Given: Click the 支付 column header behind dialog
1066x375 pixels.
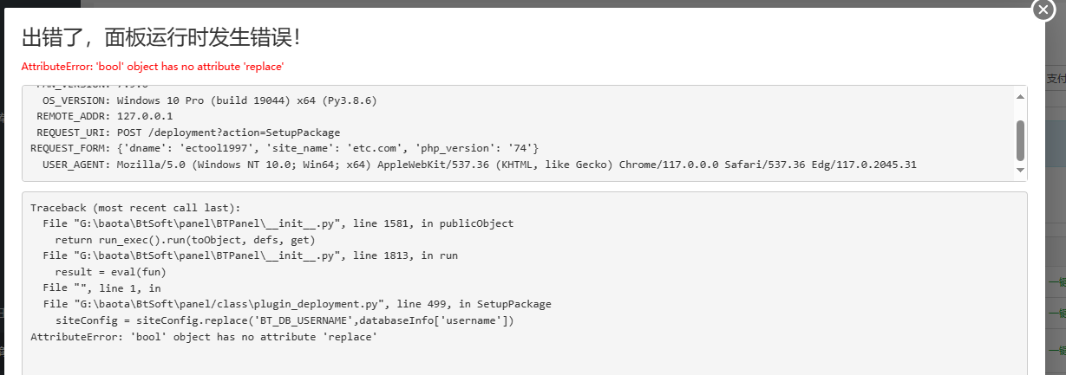Looking at the screenshot, I should point(1056,79).
